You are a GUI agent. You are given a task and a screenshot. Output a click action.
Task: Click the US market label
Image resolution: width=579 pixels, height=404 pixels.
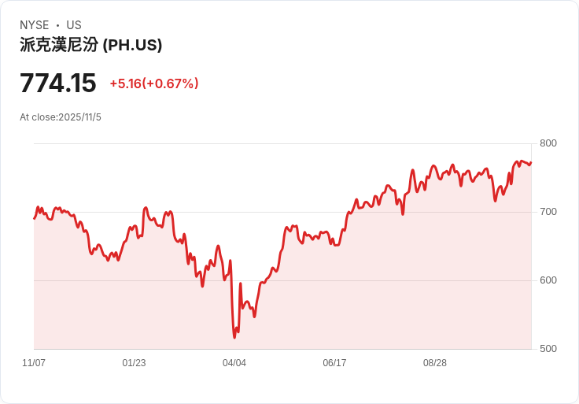click(74, 25)
